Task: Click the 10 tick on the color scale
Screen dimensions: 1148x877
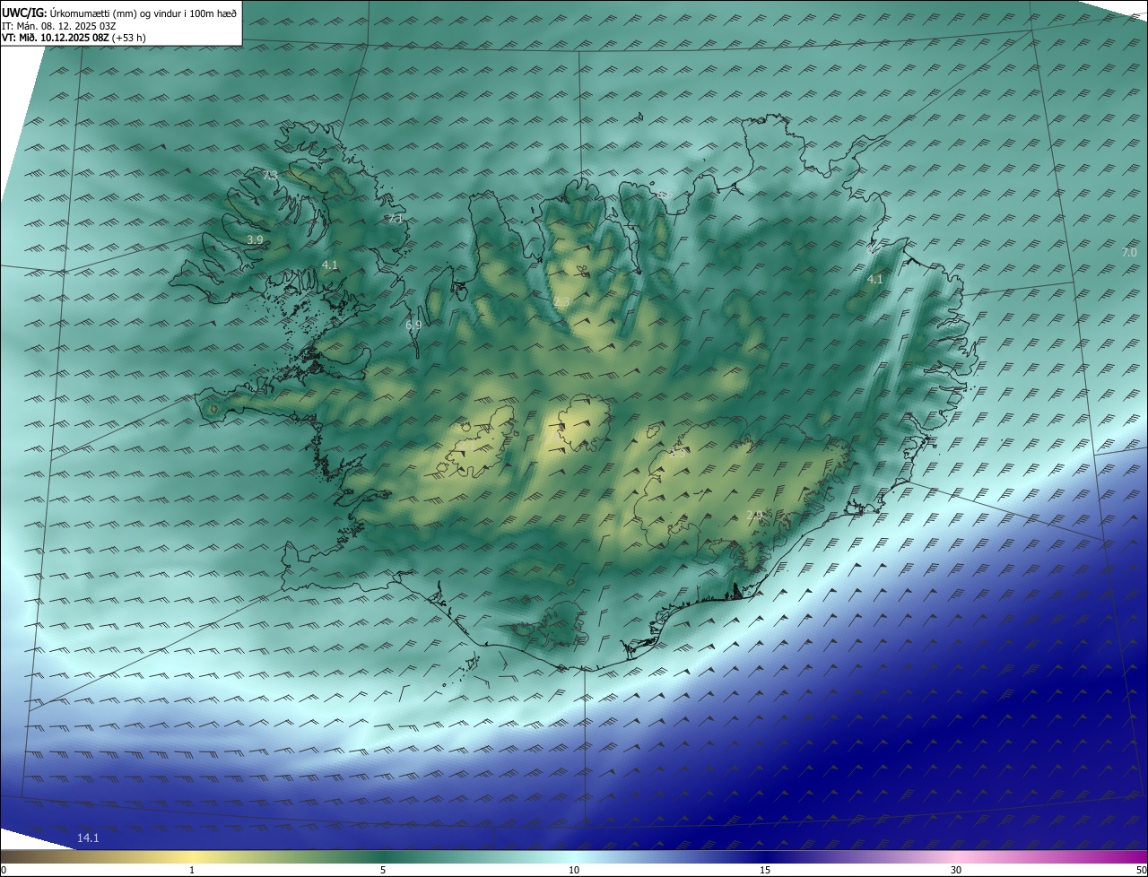Action: click(574, 870)
